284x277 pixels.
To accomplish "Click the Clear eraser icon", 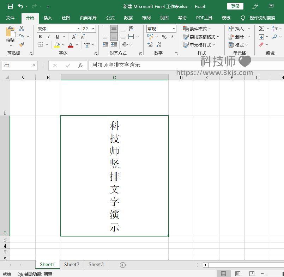I will 261,45.
